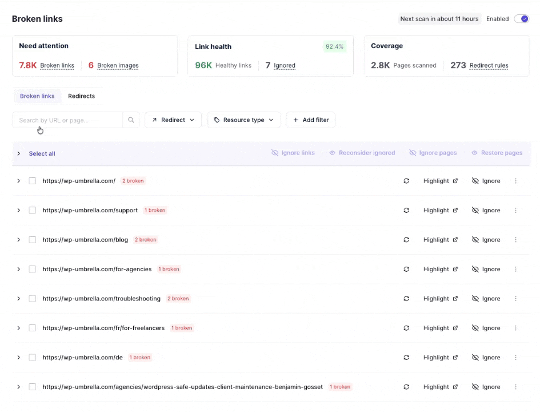
Task: Click refresh icon for the /blog row
Action: click(406, 240)
